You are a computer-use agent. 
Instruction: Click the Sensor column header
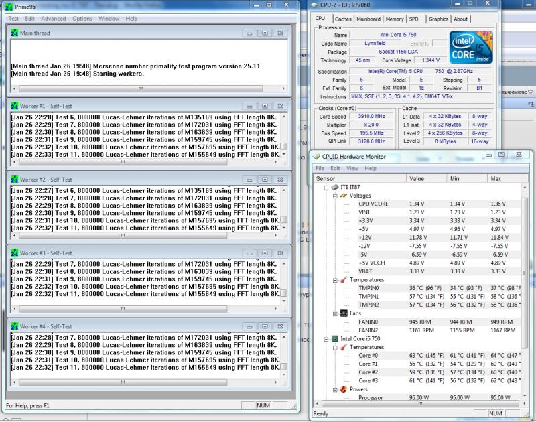coord(360,178)
